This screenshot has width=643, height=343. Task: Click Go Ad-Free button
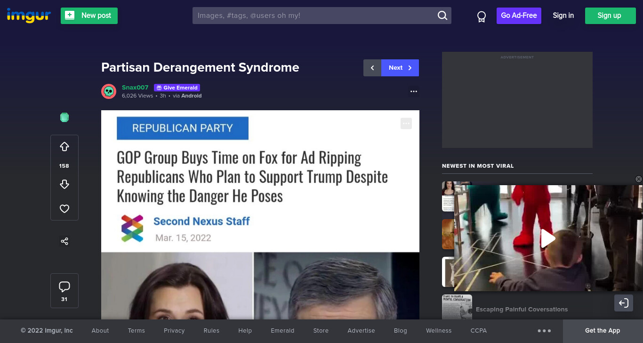tap(519, 16)
